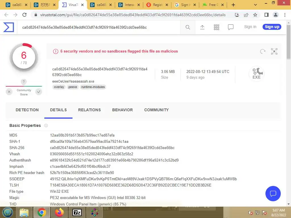Image resolution: width=291 pixels, height=218 pixels.
Task: Open the Chrome three-dot menu
Action: coord(285,15)
